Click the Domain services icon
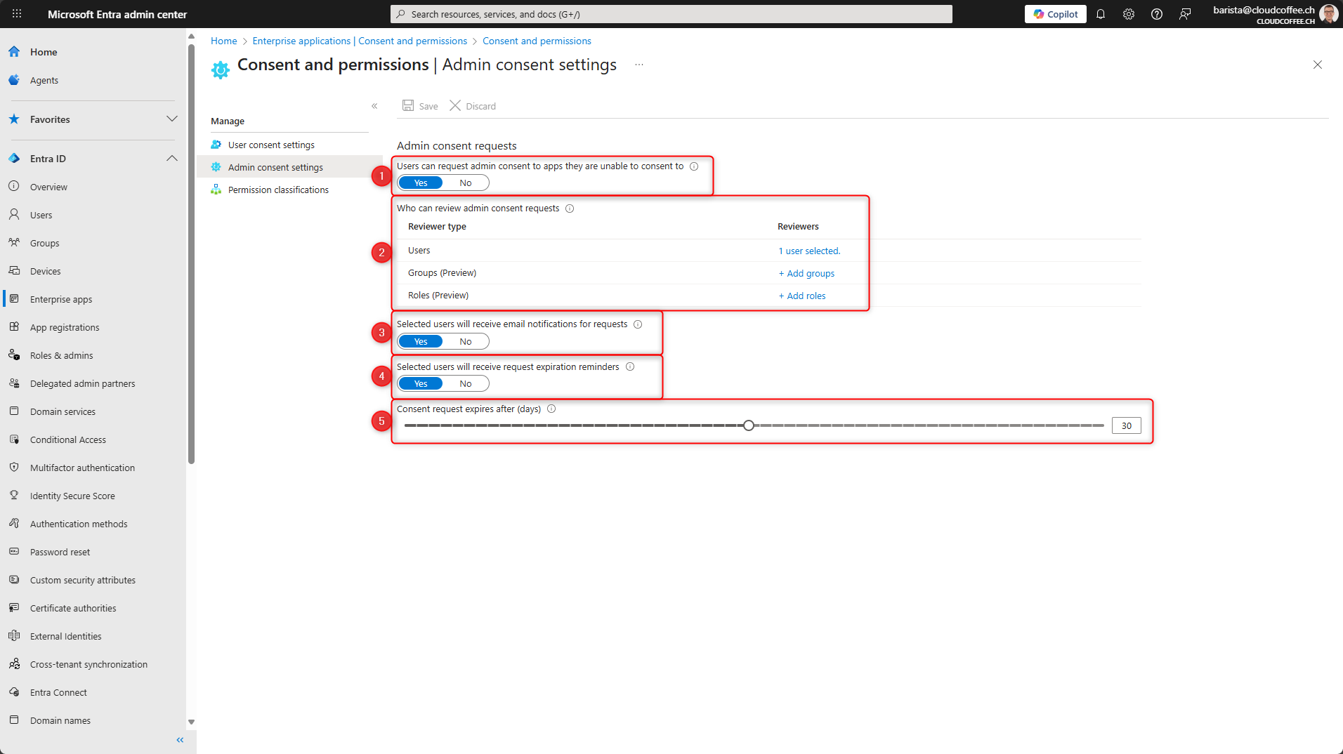 tap(14, 411)
